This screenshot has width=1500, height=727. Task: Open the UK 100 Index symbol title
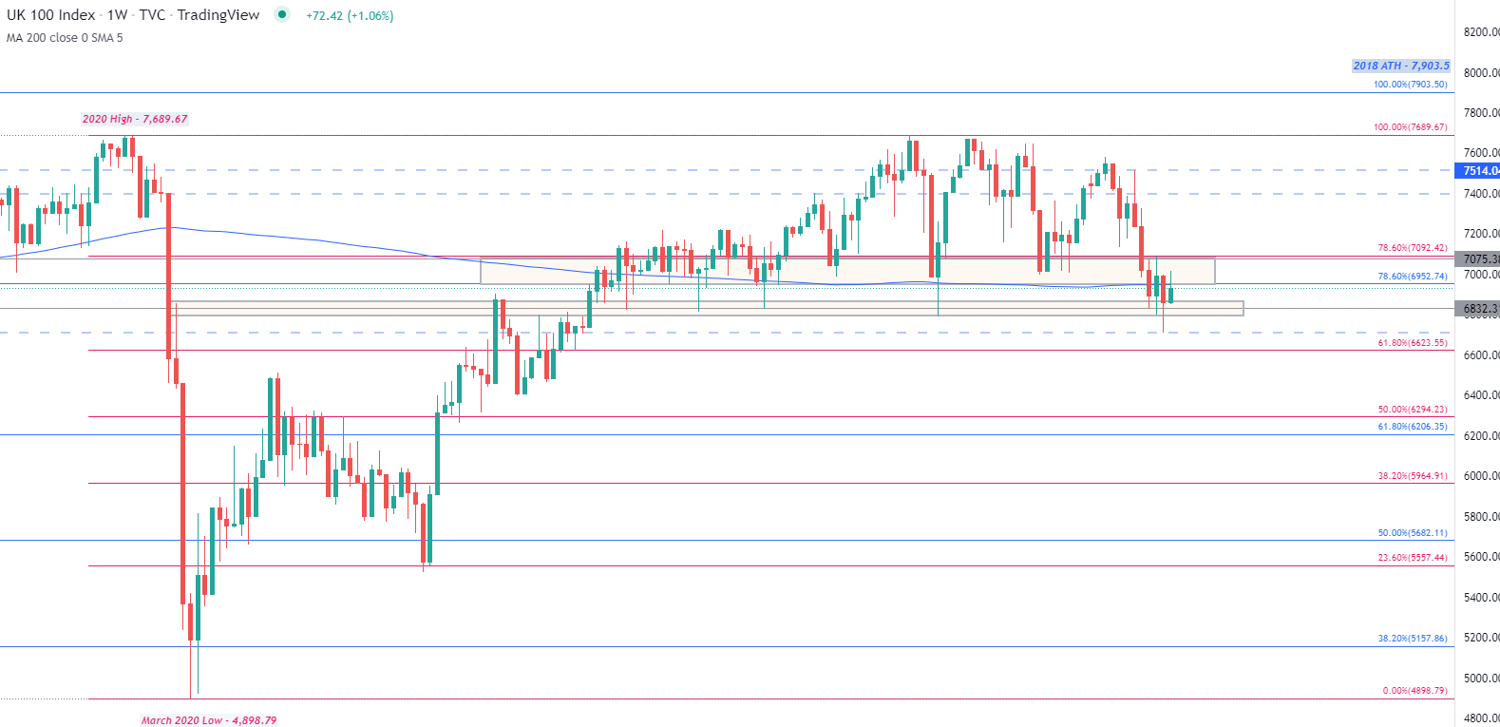click(51, 15)
